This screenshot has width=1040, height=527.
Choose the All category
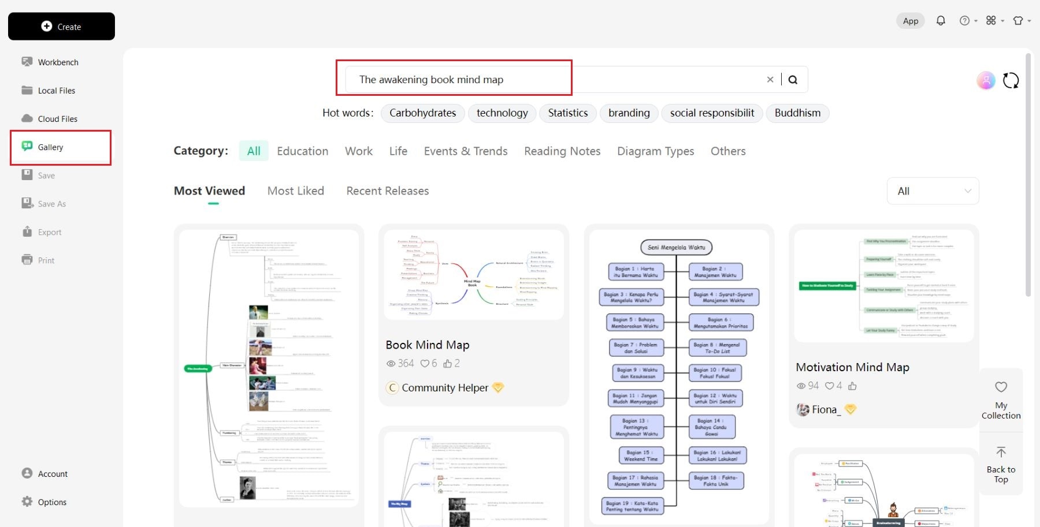click(254, 151)
